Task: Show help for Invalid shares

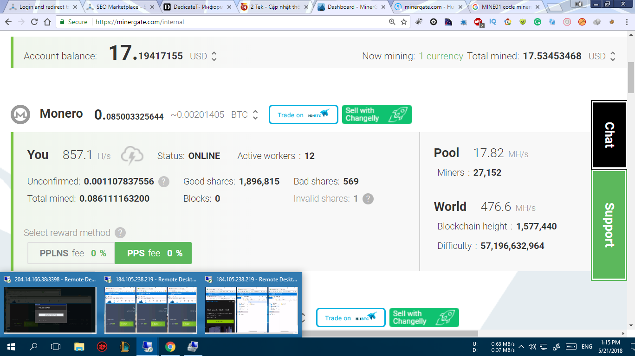Action: (368, 199)
